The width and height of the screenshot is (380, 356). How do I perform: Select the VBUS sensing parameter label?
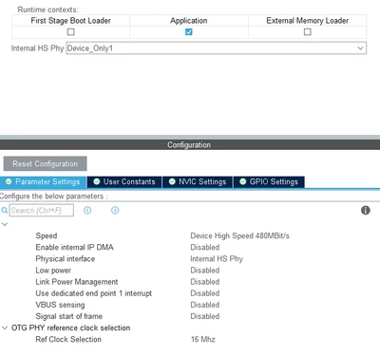pos(60,305)
